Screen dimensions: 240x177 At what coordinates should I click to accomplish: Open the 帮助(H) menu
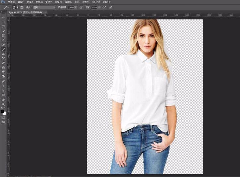(106, 2)
